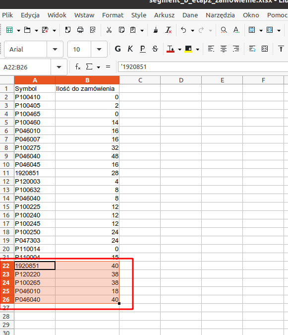Click the Clear Direct Formatting icon
Viewport: 288px width, 335px height.
coord(168,30)
